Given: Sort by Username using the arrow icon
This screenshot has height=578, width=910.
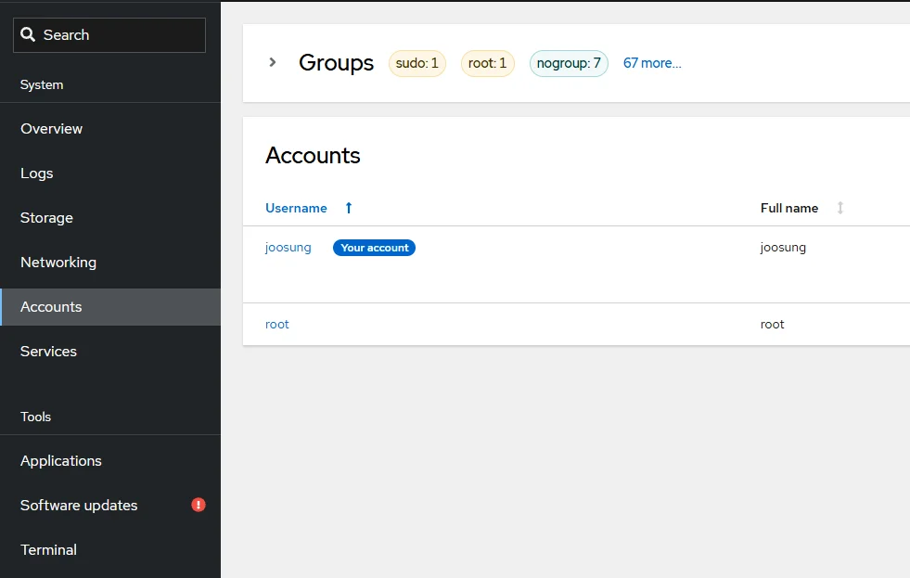Looking at the screenshot, I should 349,208.
